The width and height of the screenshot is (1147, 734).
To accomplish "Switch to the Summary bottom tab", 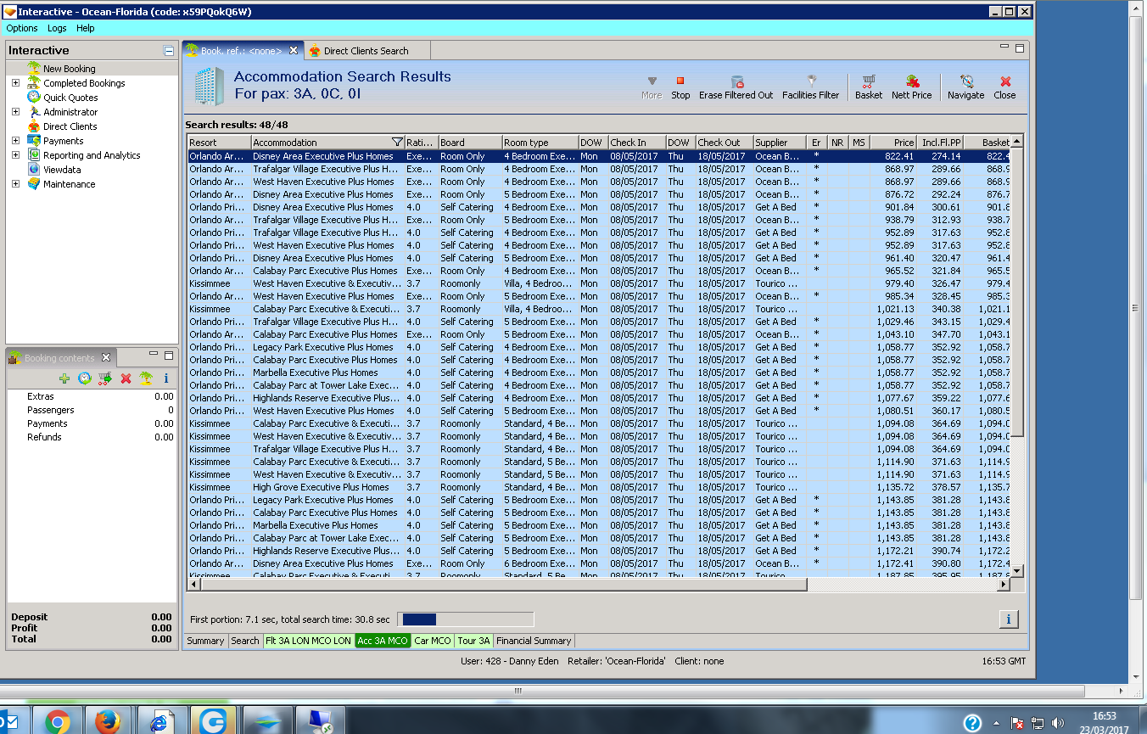I will click(205, 641).
